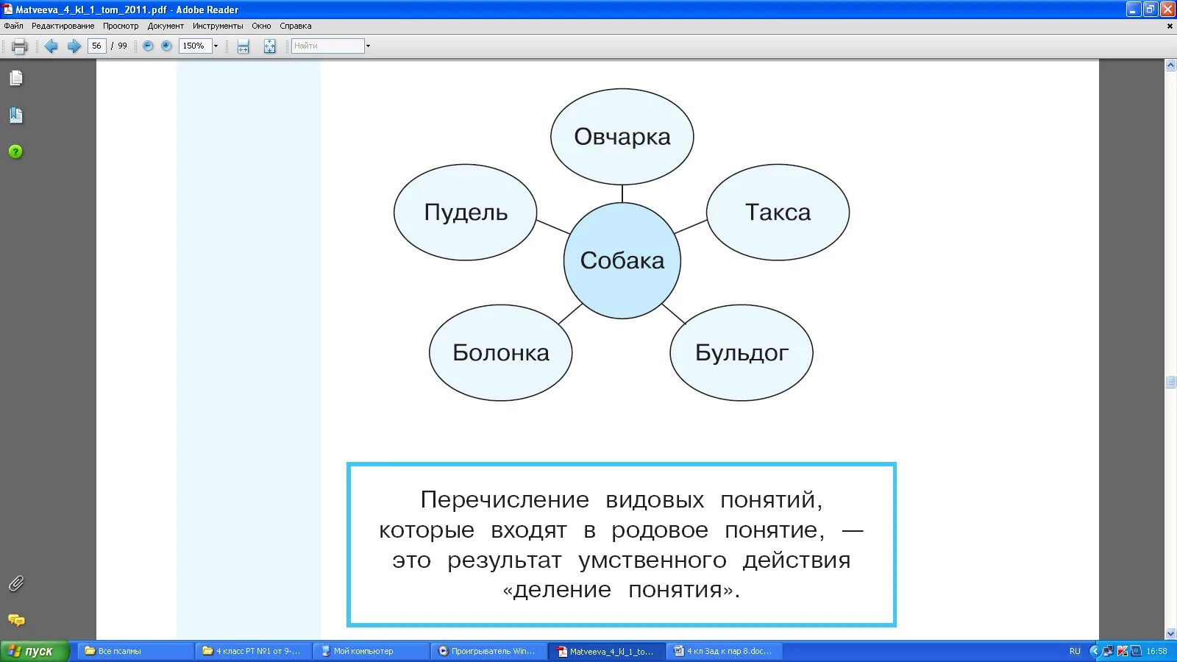Click the Kaspersky antivirus tray icon
This screenshot has width=1177, height=662.
tap(1122, 651)
